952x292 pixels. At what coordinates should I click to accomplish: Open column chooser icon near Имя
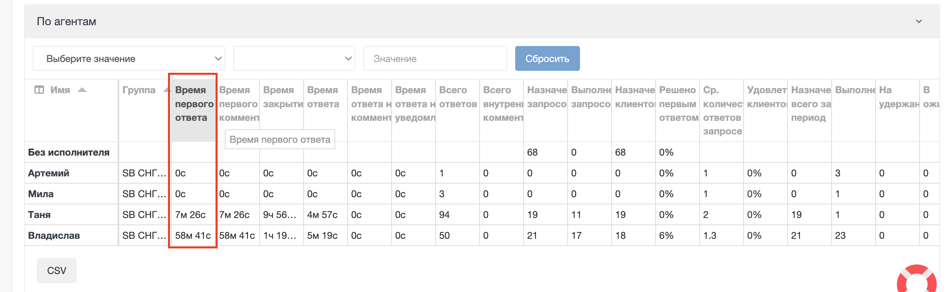tap(39, 90)
